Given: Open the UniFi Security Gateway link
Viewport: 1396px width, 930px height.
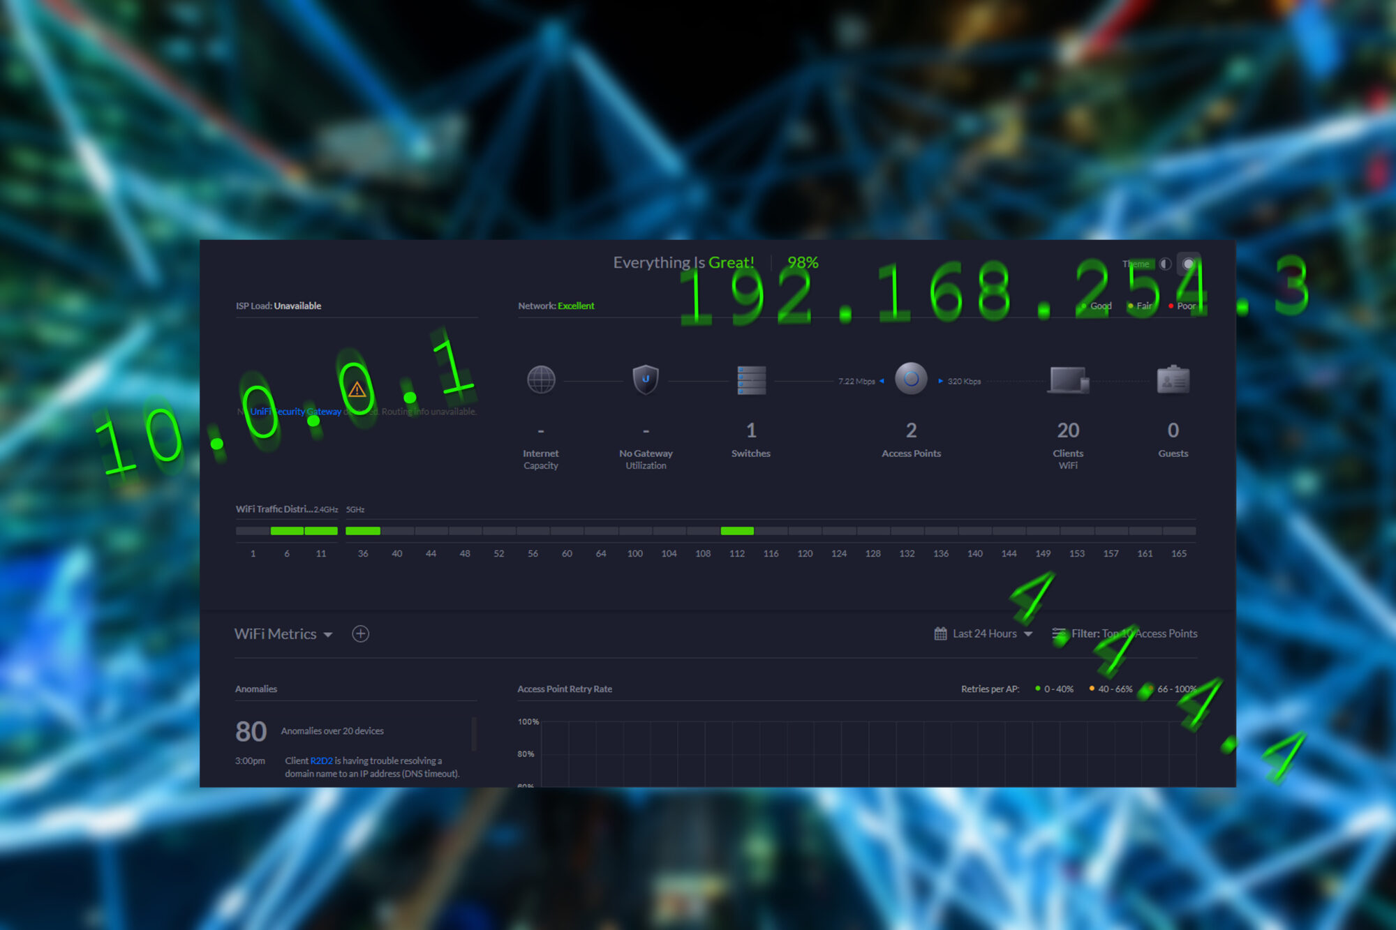Looking at the screenshot, I should tap(296, 412).
